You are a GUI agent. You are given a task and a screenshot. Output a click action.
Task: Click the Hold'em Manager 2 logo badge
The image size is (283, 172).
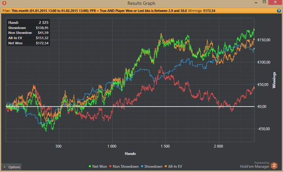click(274, 165)
